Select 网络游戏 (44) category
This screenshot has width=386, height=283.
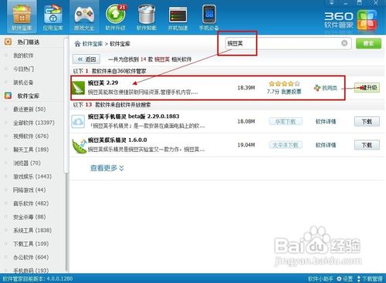(29, 190)
